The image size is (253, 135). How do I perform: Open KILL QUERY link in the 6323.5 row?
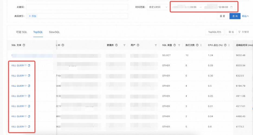(19, 76)
